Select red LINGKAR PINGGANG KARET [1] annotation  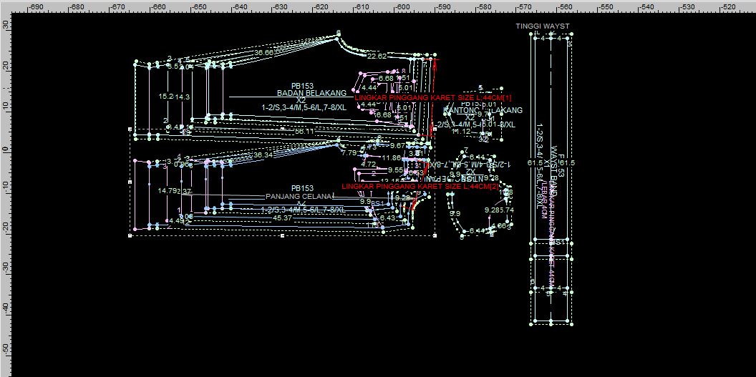[x=433, y=97]
